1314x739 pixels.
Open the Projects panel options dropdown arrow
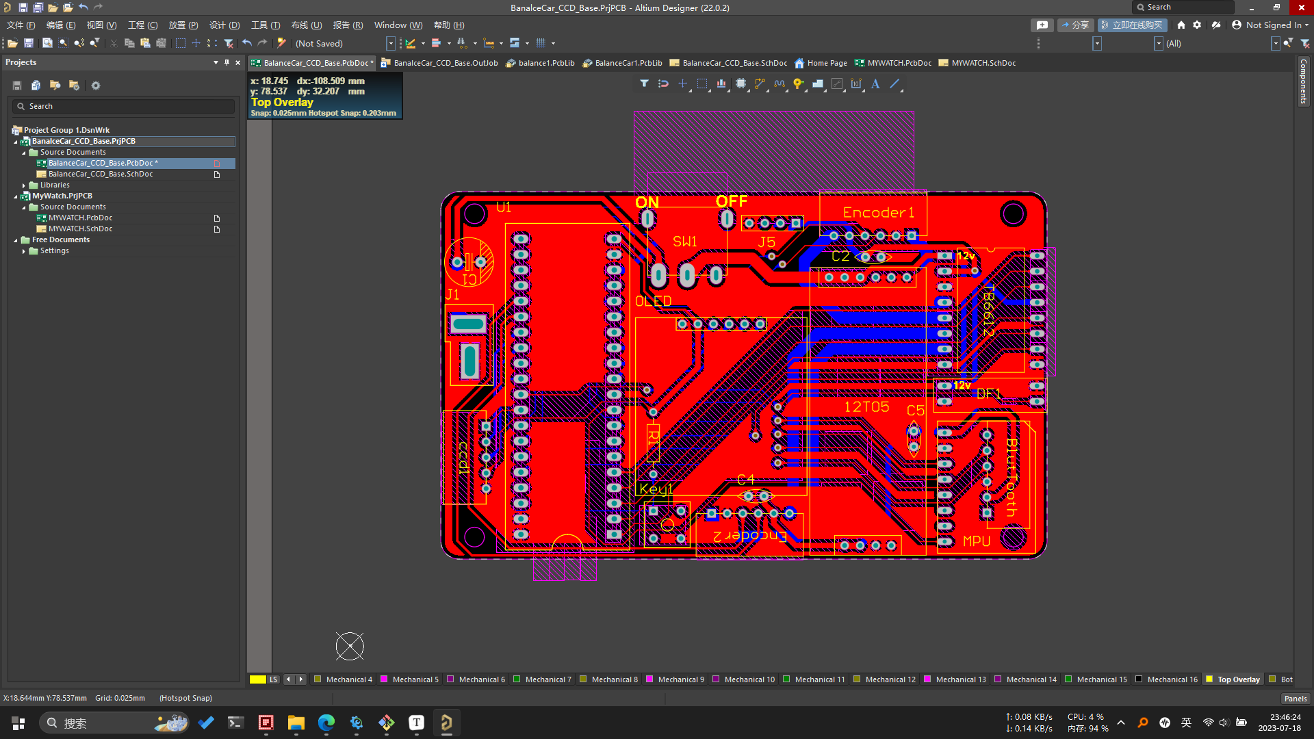click(x=216, y=62)
